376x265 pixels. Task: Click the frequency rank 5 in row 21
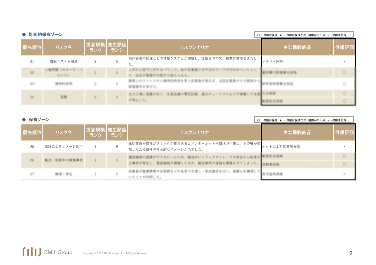pos(117,62)
